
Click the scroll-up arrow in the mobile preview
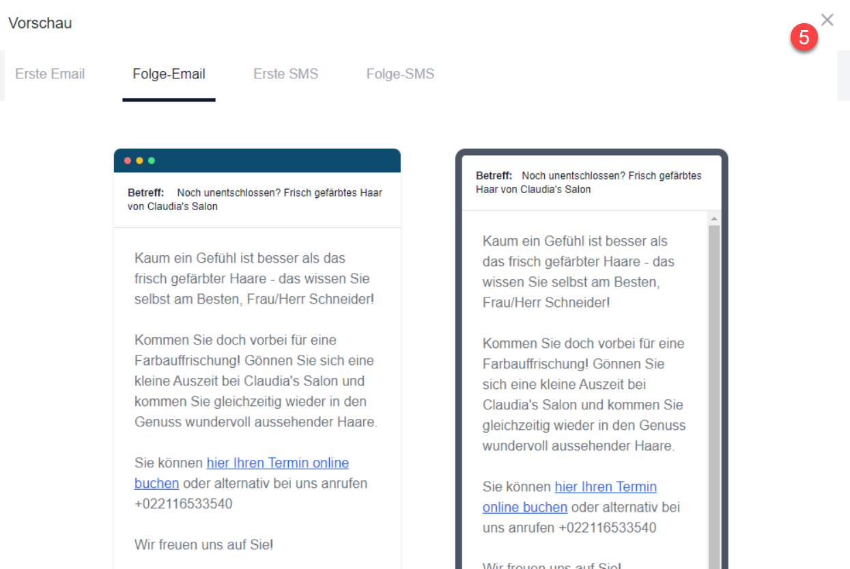point(714,219)
